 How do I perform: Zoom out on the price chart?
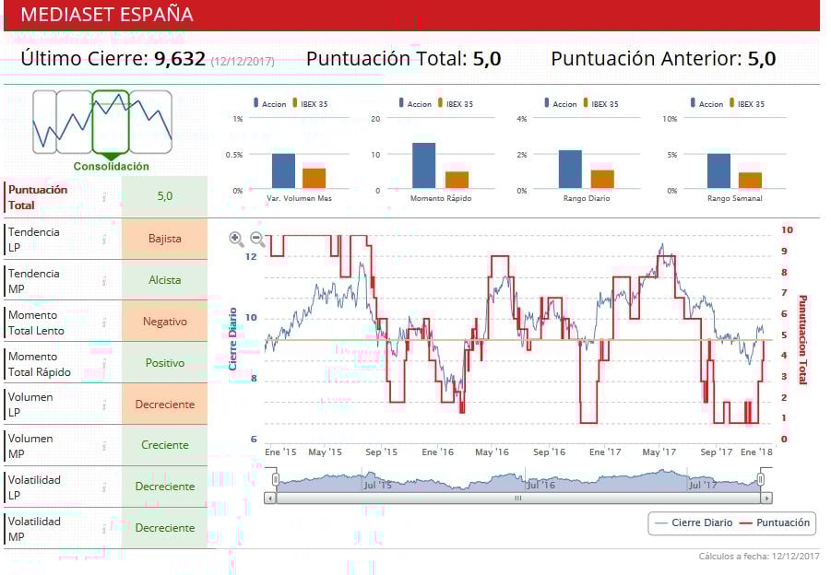pyautogui.click(x=257, y=239)
